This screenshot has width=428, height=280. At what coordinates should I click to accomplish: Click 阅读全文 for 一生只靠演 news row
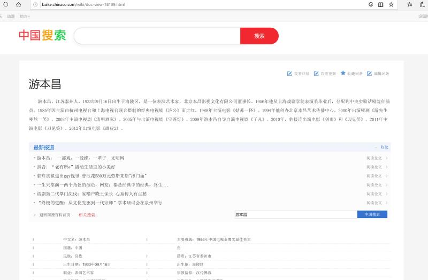click(374, 185)
